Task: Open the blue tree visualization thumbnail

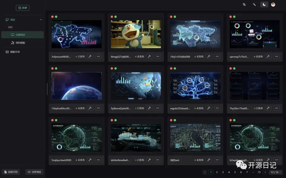Action: [195, 86]
